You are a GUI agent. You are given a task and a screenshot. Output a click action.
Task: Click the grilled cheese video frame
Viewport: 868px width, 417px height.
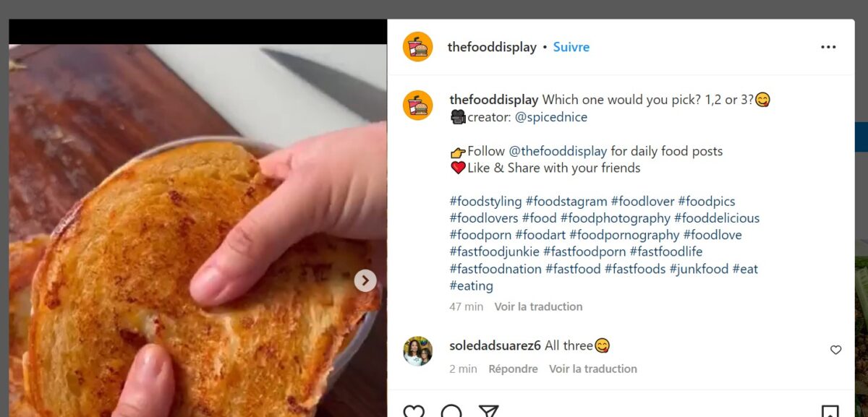pyautogui.click(x=195, y=217)
